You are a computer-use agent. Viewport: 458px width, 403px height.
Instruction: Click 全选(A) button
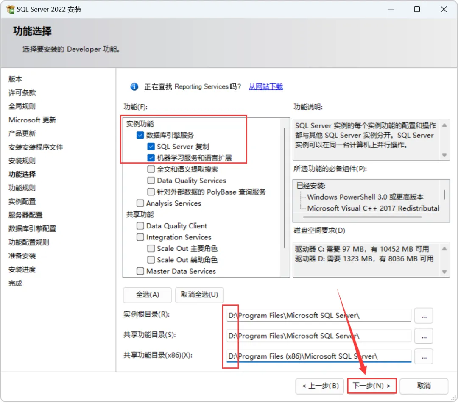(x=148, y=295)
